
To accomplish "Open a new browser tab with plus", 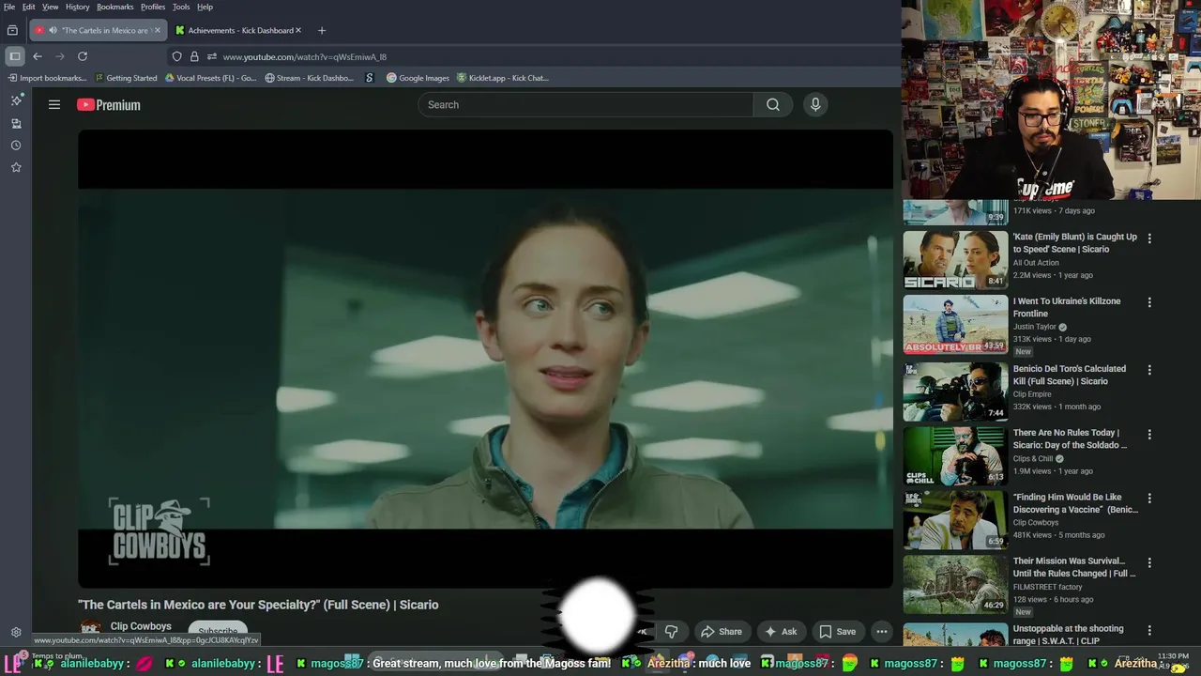I will pyautogui.click(x=321, y=30).
